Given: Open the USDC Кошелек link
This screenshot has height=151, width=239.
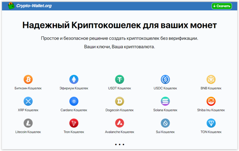Looking at the screenshot, I should coord(165,88).
